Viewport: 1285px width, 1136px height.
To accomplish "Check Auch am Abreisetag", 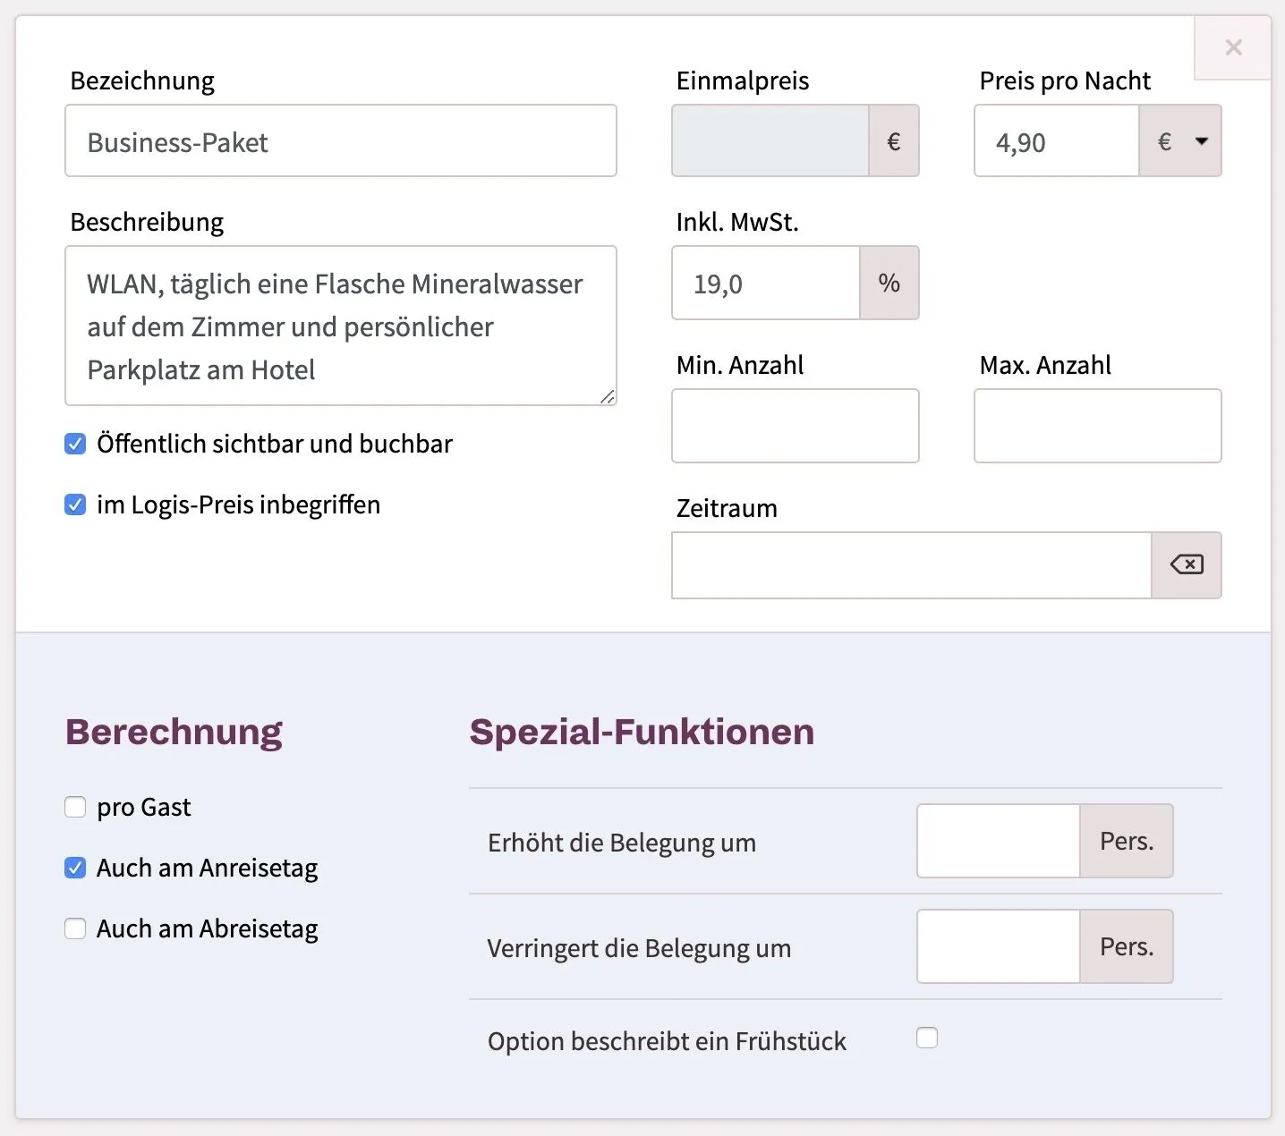I will (76, 928).
